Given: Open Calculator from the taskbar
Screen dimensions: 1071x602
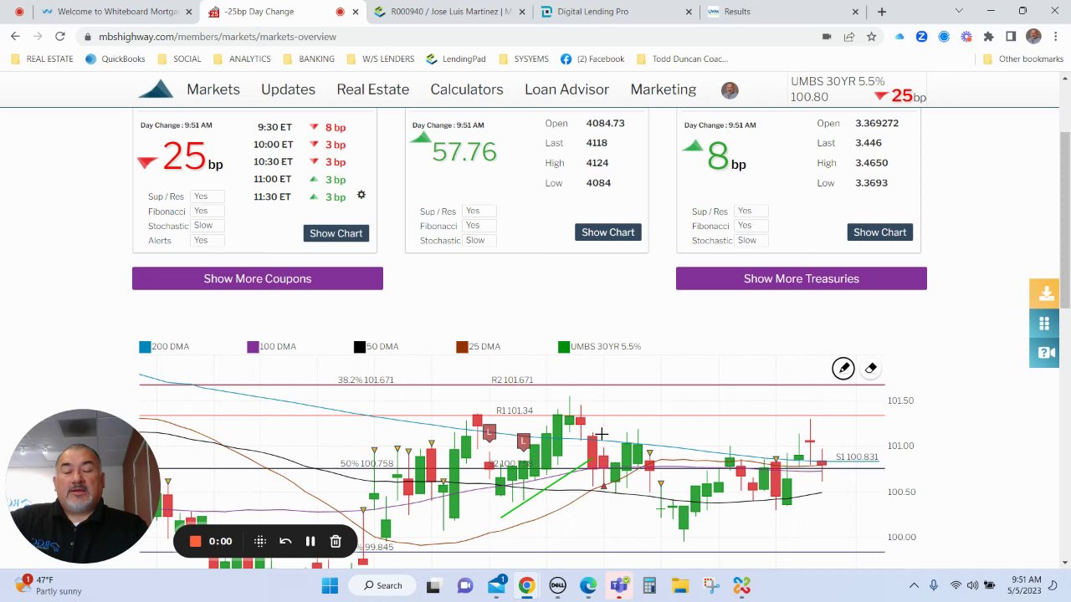Looking at the screenshot, I should tap(649, 585).
